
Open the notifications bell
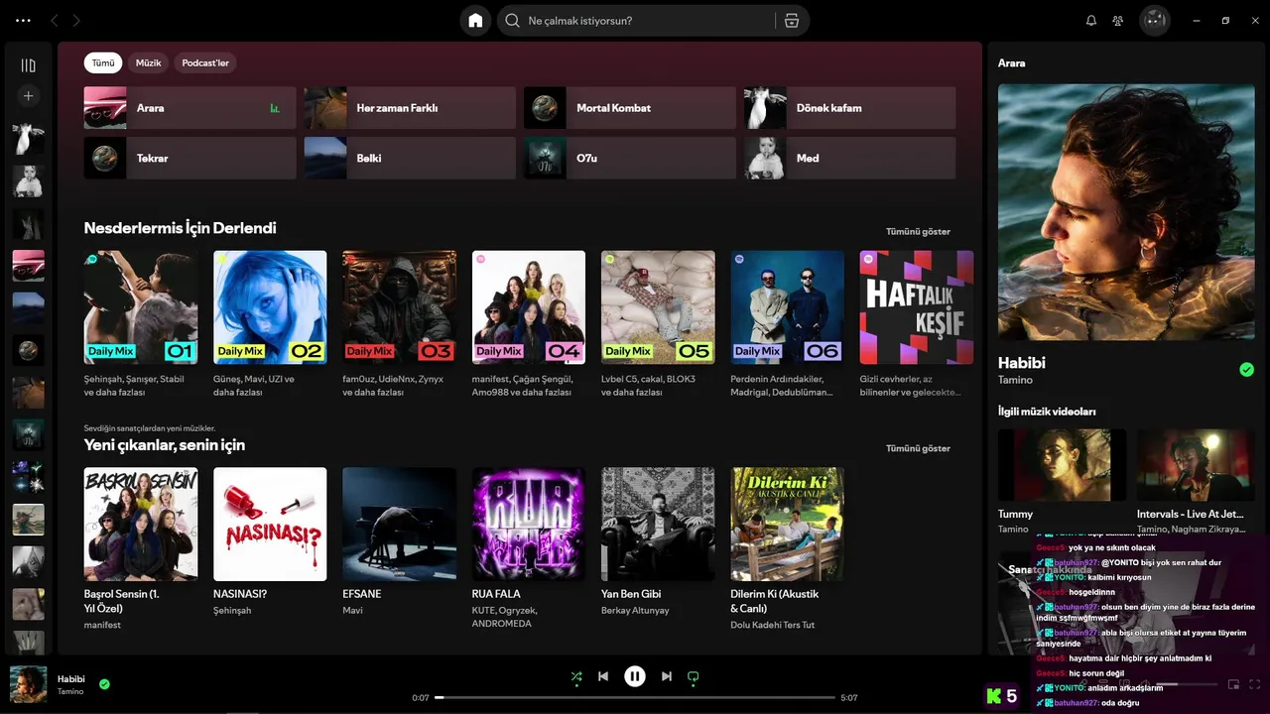pos(1091,21)
